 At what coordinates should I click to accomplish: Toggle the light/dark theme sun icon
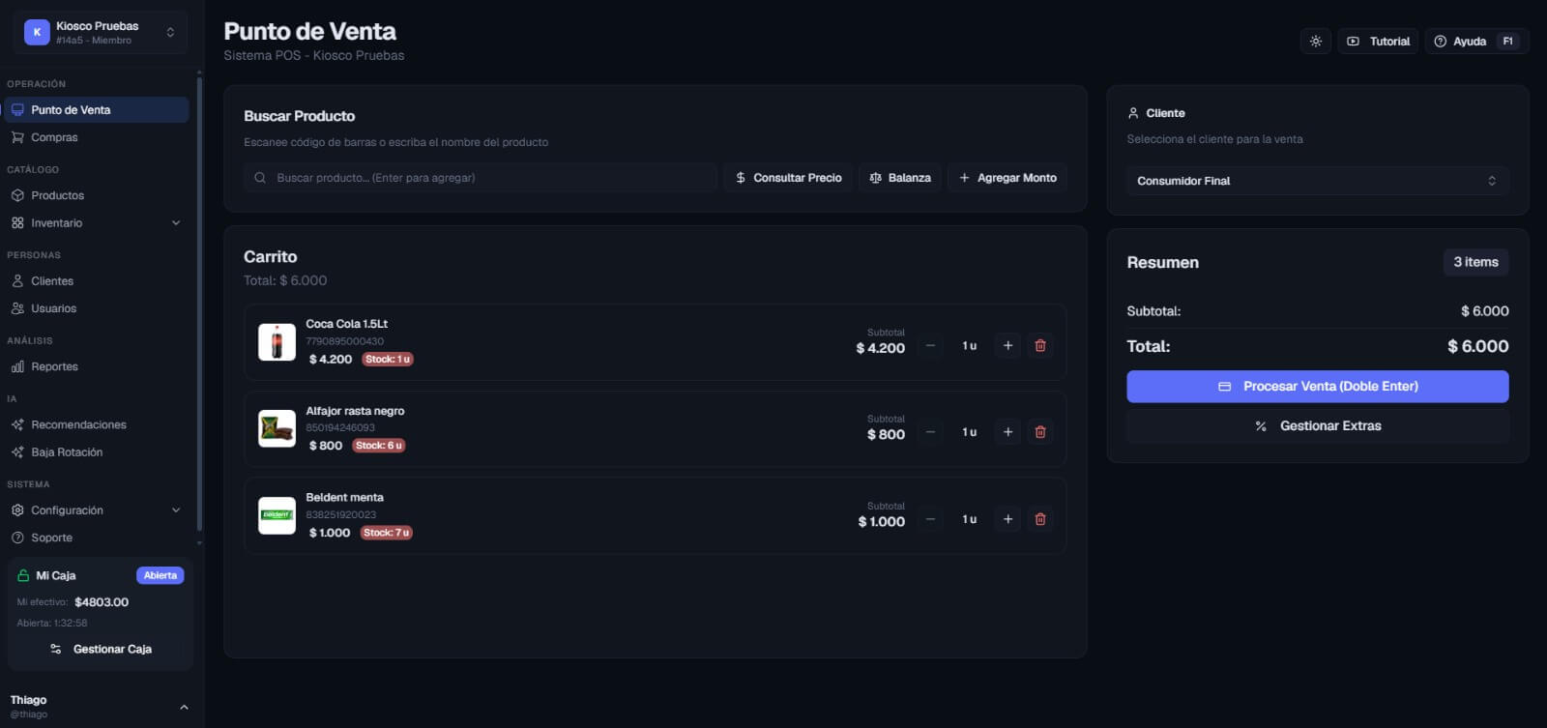click(1315, 42)
